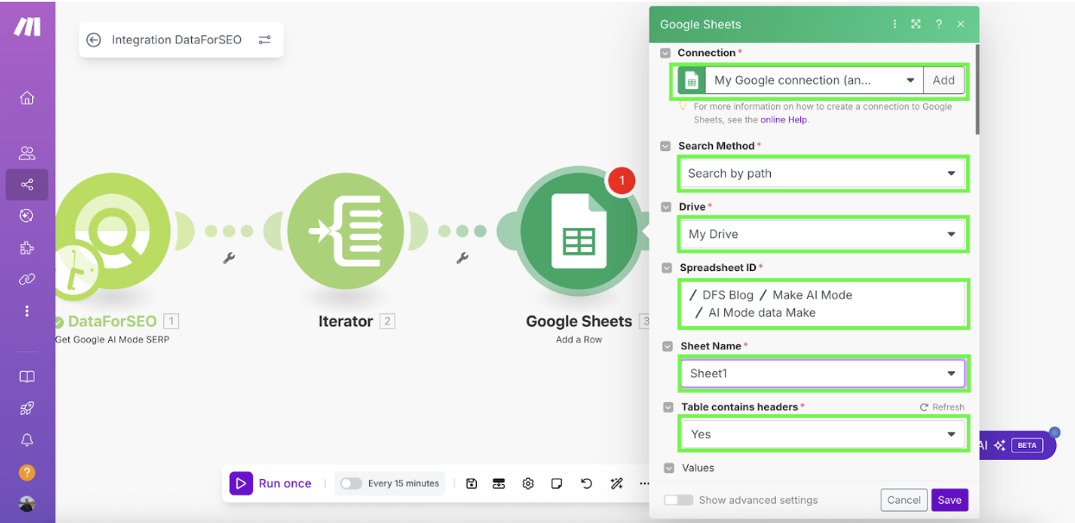The height and width of the screenshot is (523, 1075).
Task: Open Notifications bell icon
Action: [x=27, y=440]
